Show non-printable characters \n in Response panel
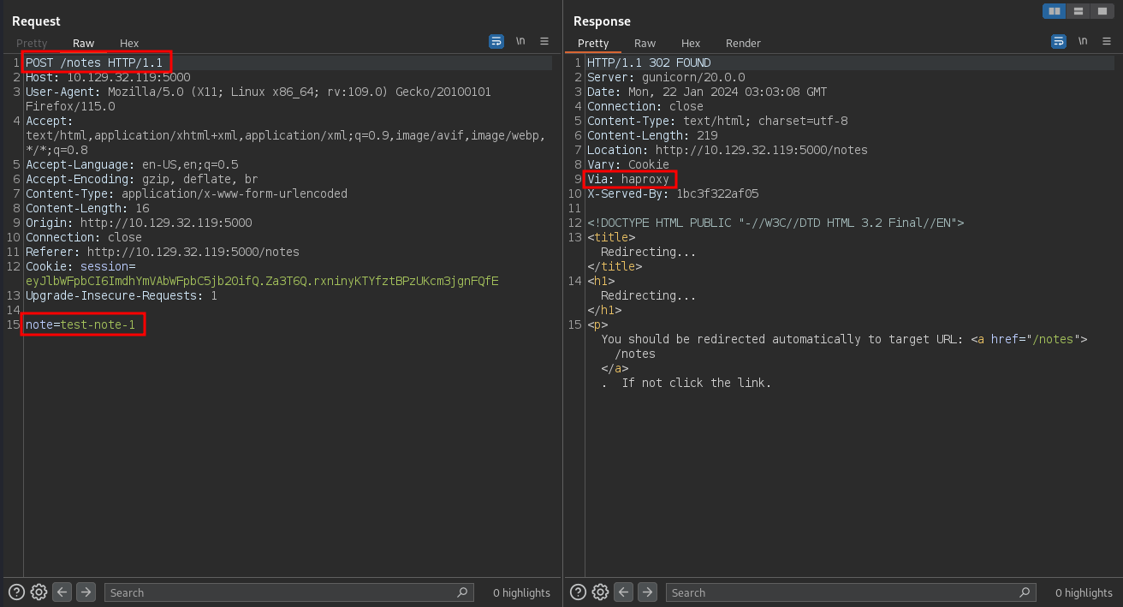Screen dimensions: 1123x607 pos(1083,41)
